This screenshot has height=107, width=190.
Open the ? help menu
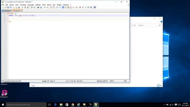click(70, 5)
